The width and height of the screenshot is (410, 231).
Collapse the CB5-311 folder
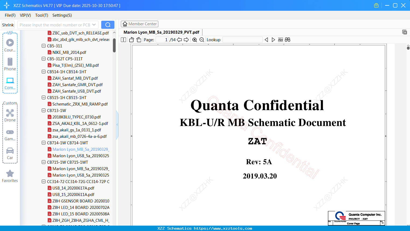click(44, 46)
